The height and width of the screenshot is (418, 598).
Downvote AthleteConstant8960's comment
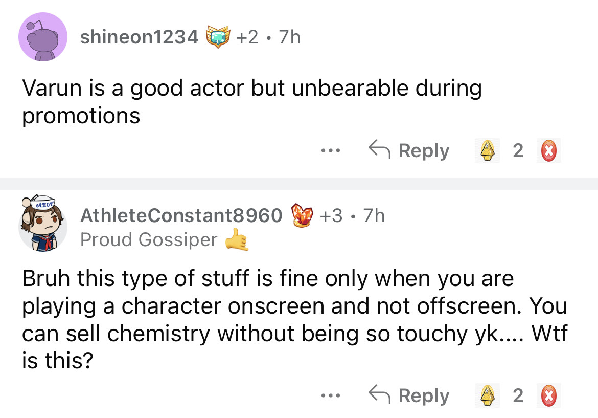point(548,395)
